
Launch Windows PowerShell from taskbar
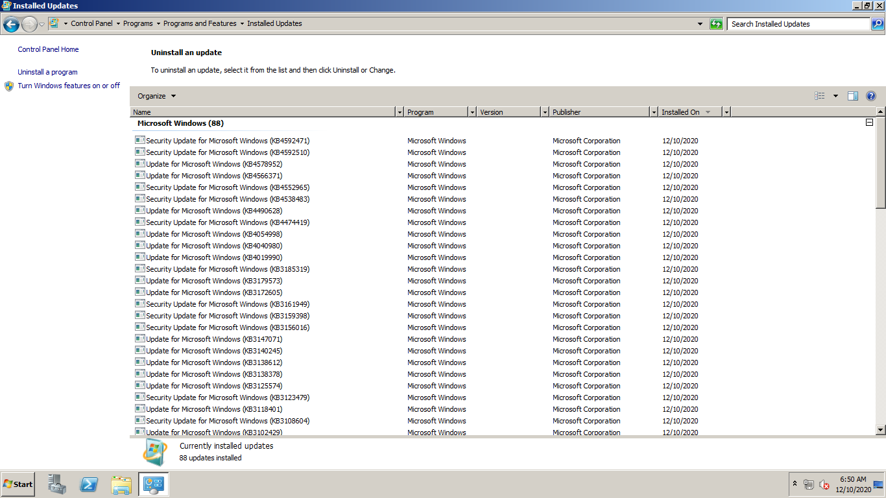point(90,484)
